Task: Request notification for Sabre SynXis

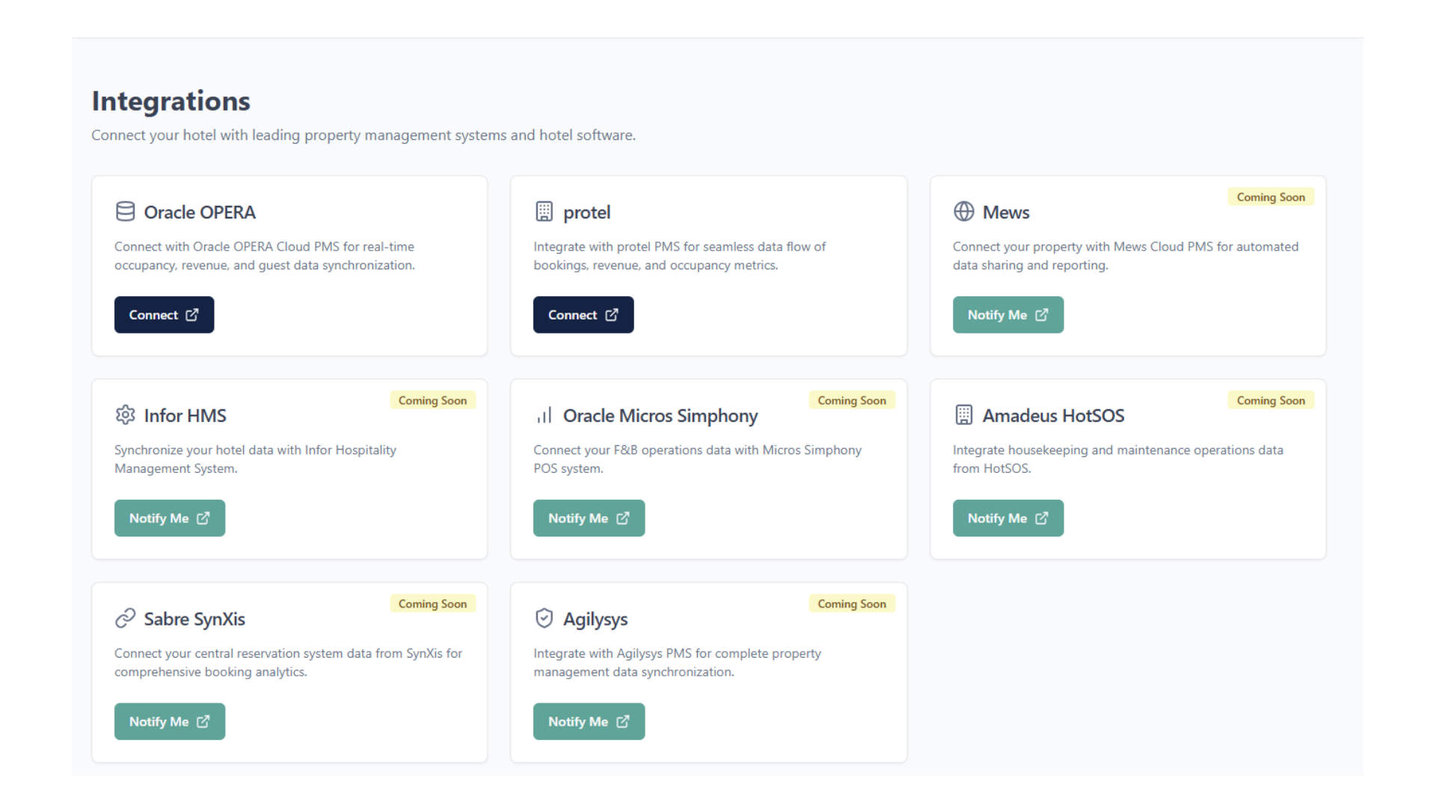Action: pos(170,721)
